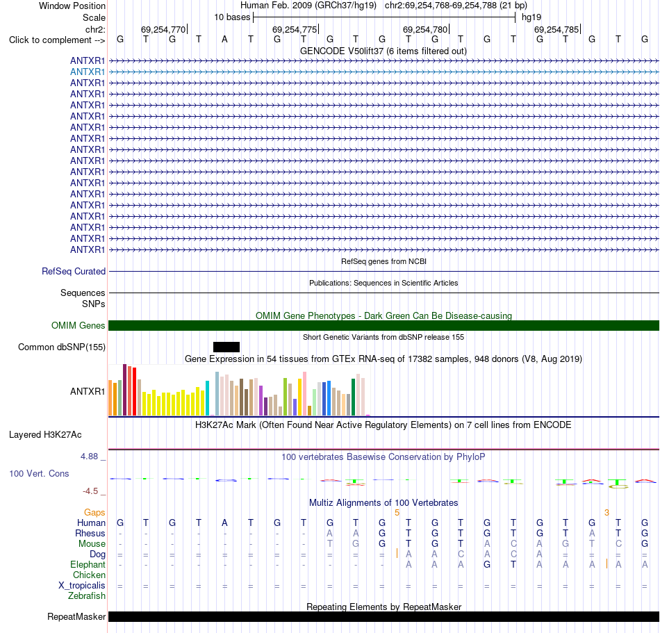Screen dimensions: 660x633
Task: Open the 'GENCODE V50lift37 (6 items filtered out)' track title
Action: tap(383, 51)
